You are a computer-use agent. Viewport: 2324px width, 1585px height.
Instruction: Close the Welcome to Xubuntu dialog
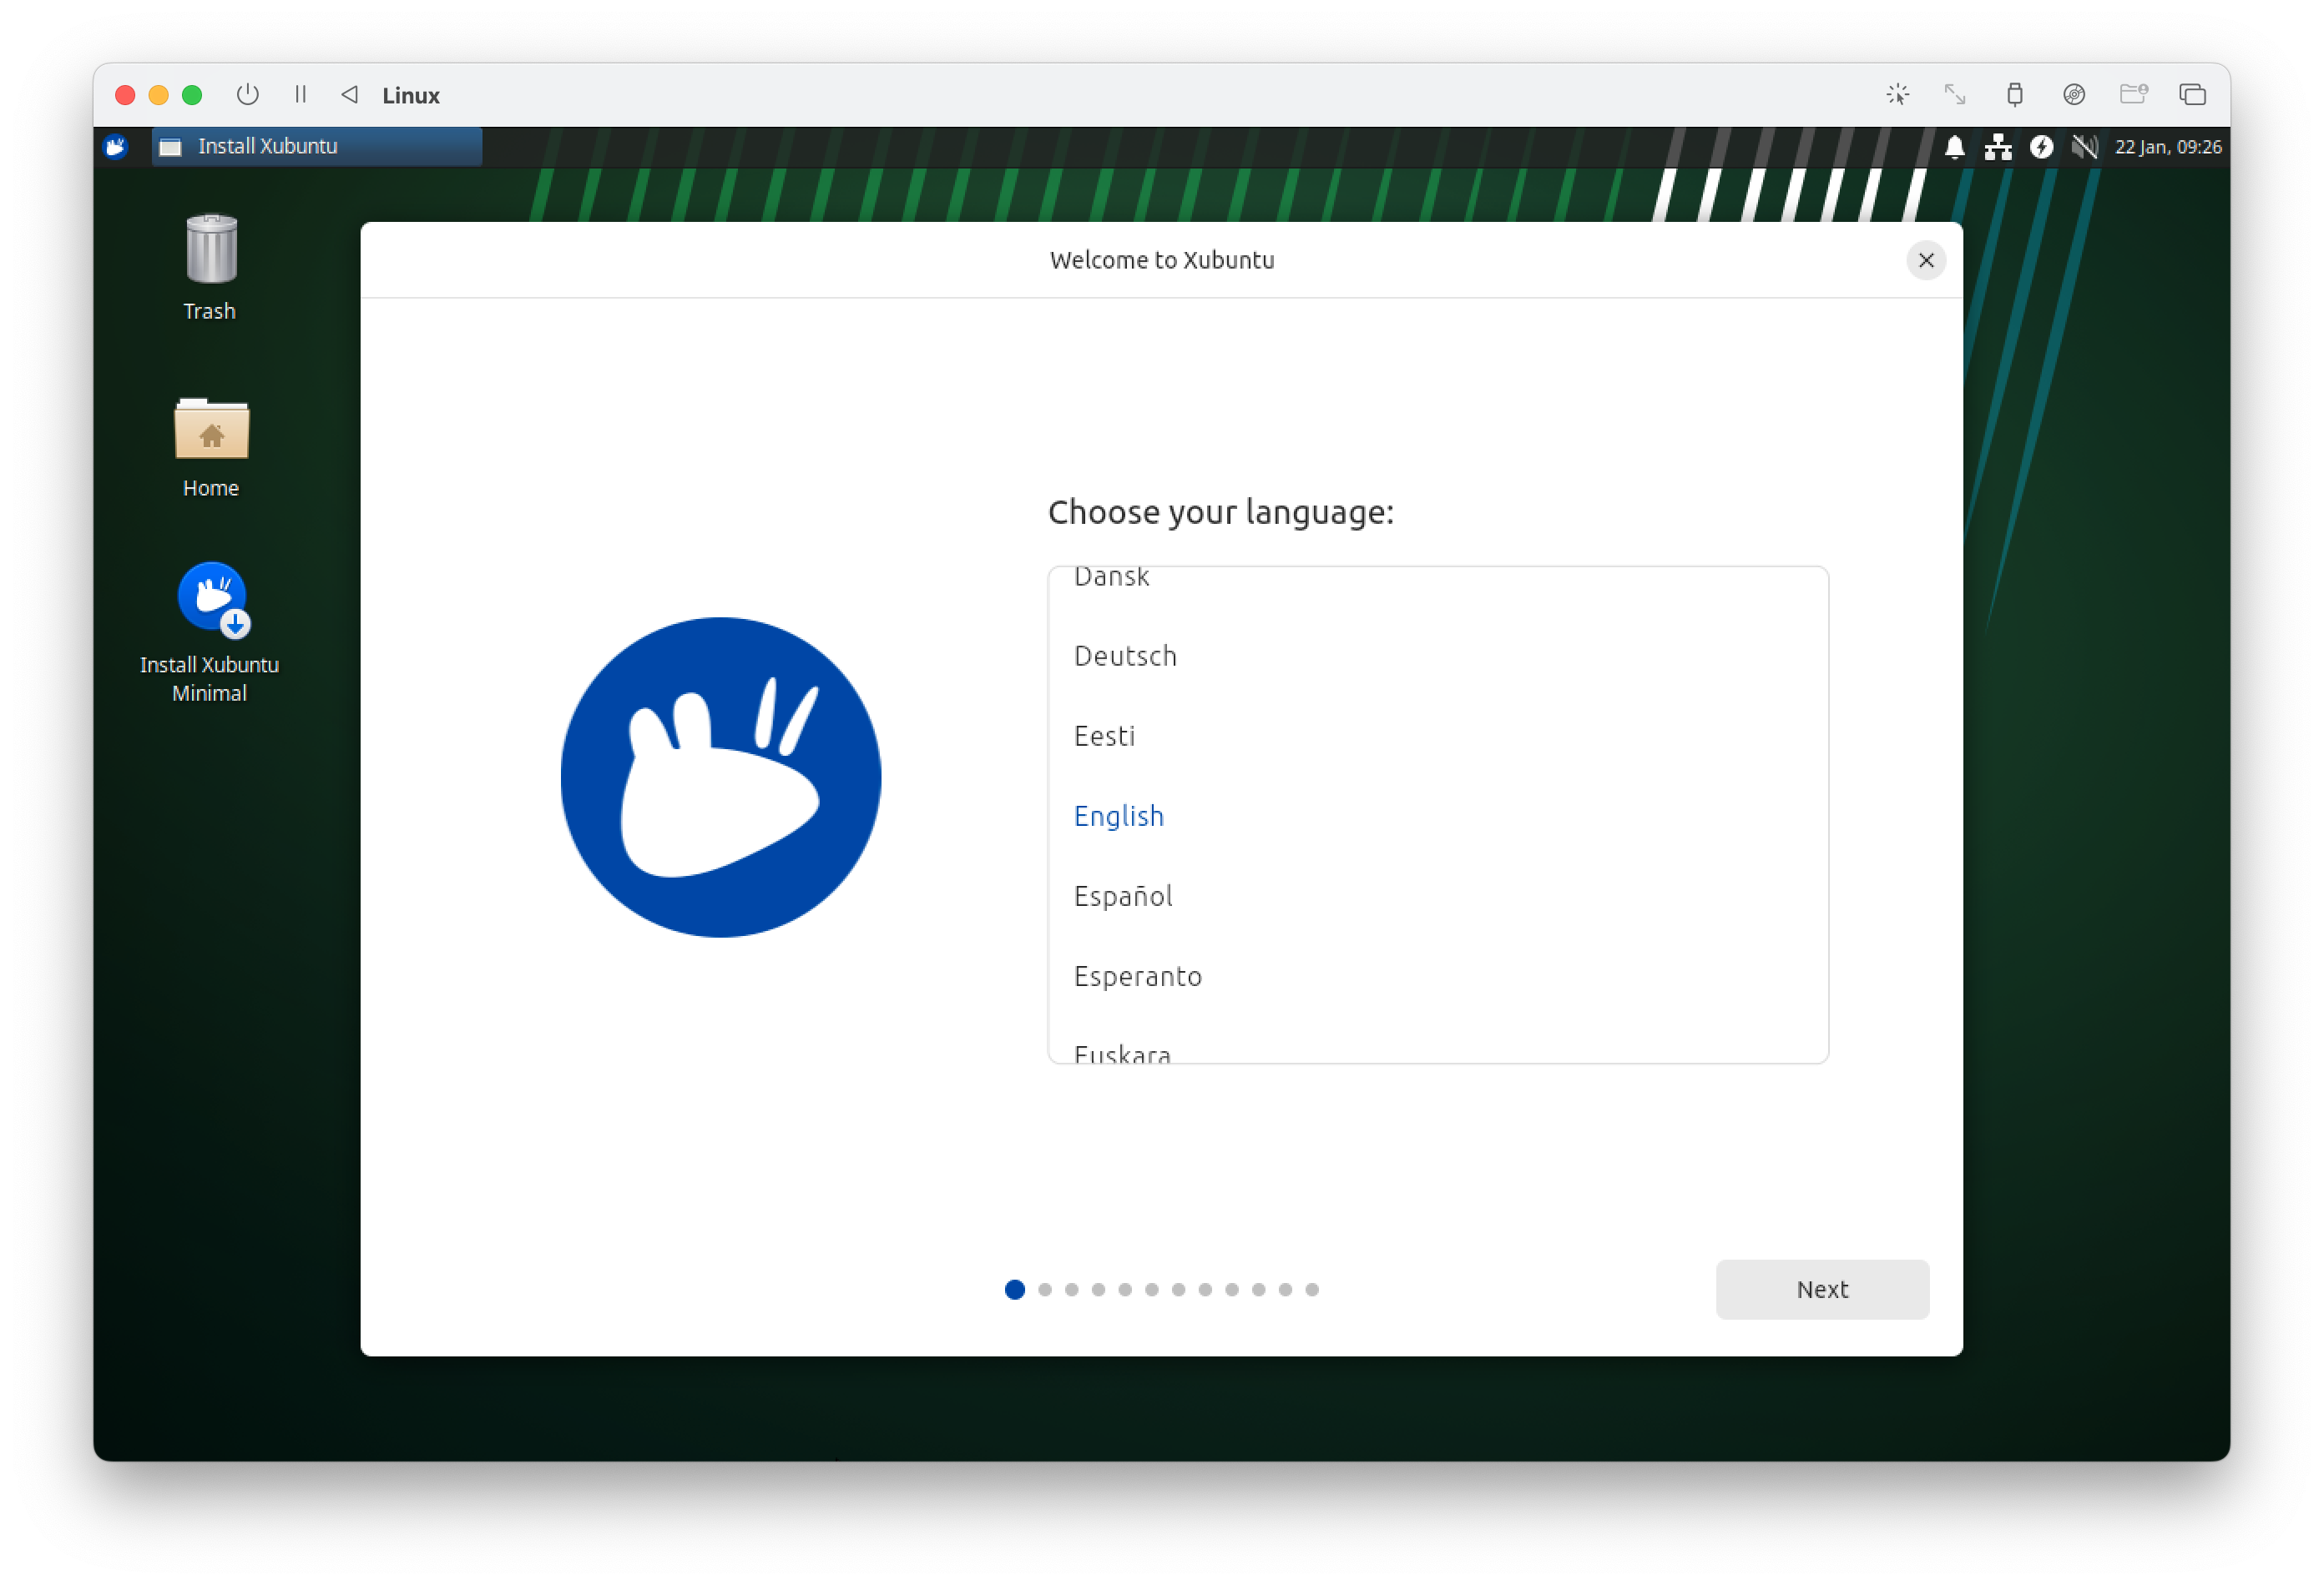pos(1925,261)
